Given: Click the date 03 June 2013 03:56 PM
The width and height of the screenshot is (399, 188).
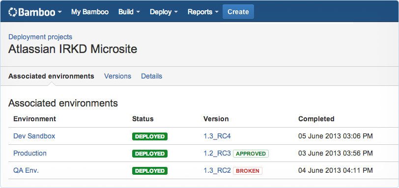Looking at the screenshot, I should pos(336,154).
